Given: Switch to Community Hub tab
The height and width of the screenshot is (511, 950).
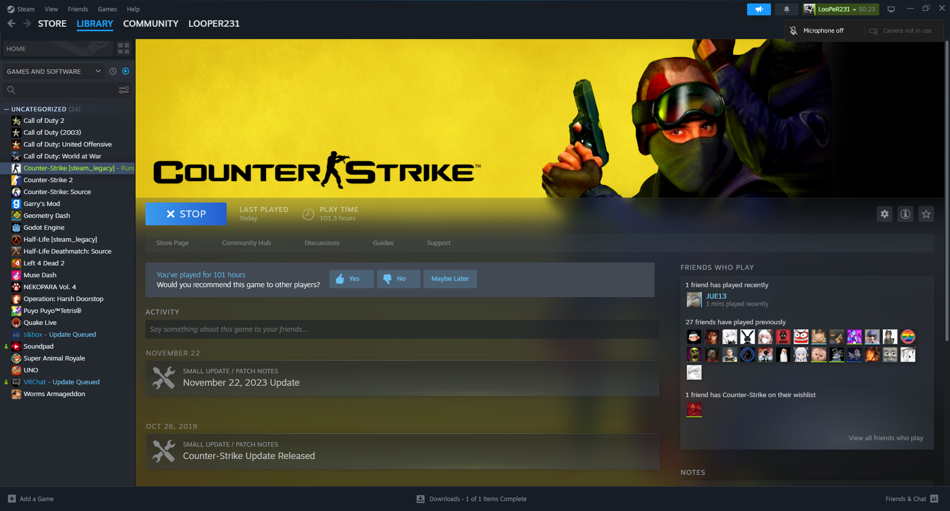Looking at the screenshot, I should 246,243.
